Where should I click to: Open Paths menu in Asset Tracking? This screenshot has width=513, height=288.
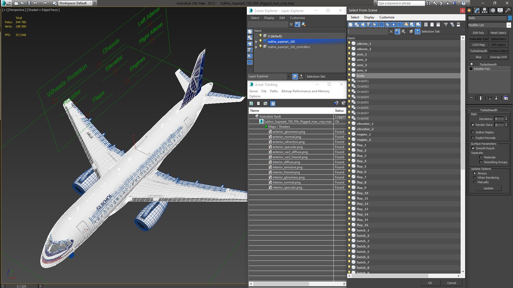[x=274, y=91]
